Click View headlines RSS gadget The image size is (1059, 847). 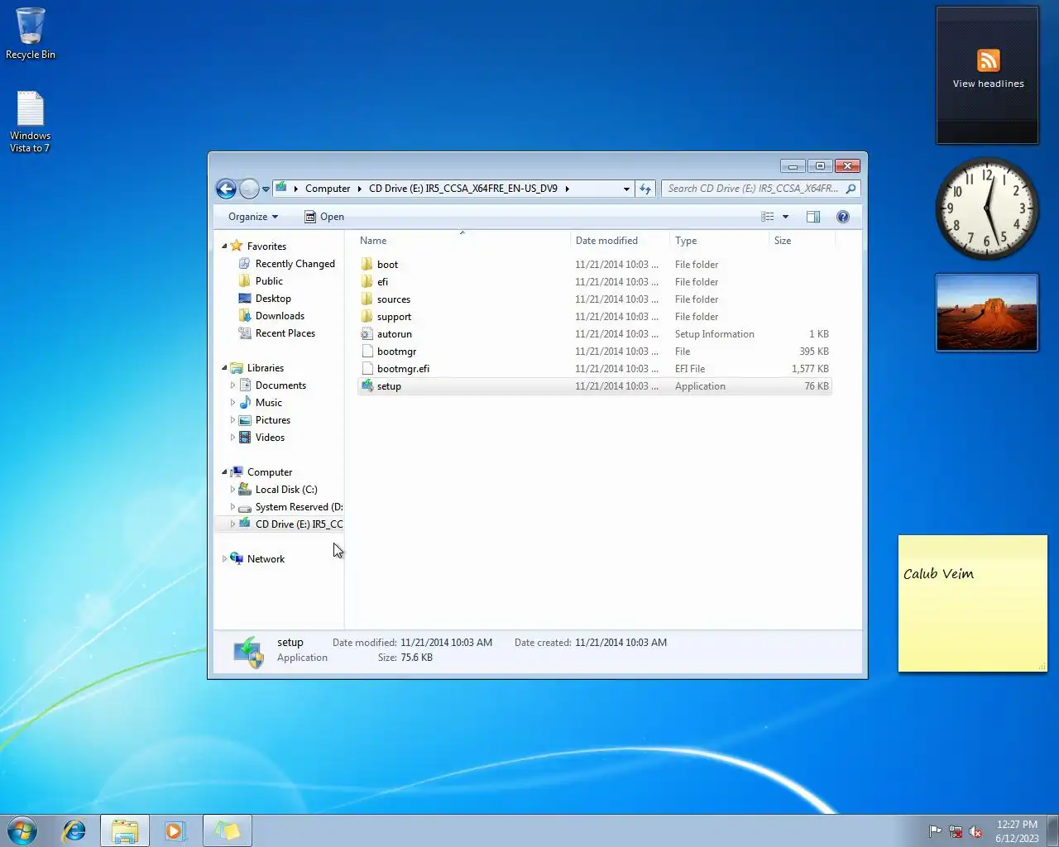pyautogui.click(x=987, y=74)
